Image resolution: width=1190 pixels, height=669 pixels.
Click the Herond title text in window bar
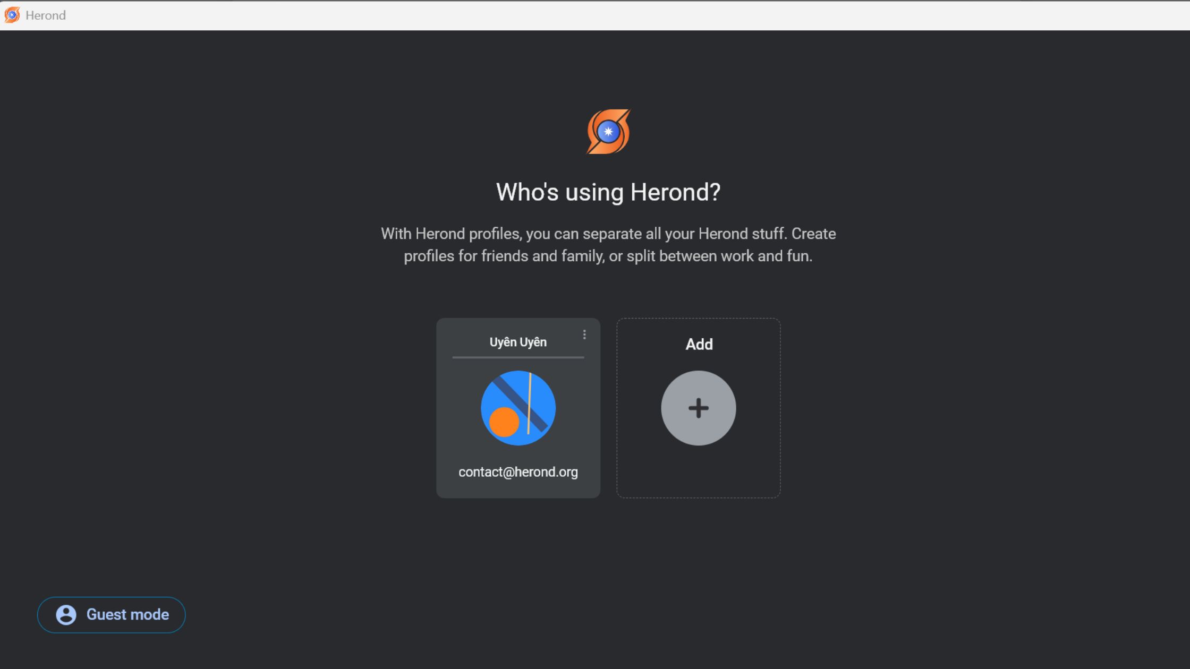46,15
